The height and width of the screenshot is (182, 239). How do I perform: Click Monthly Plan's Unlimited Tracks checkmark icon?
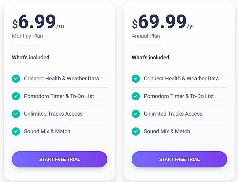point(16,114)
